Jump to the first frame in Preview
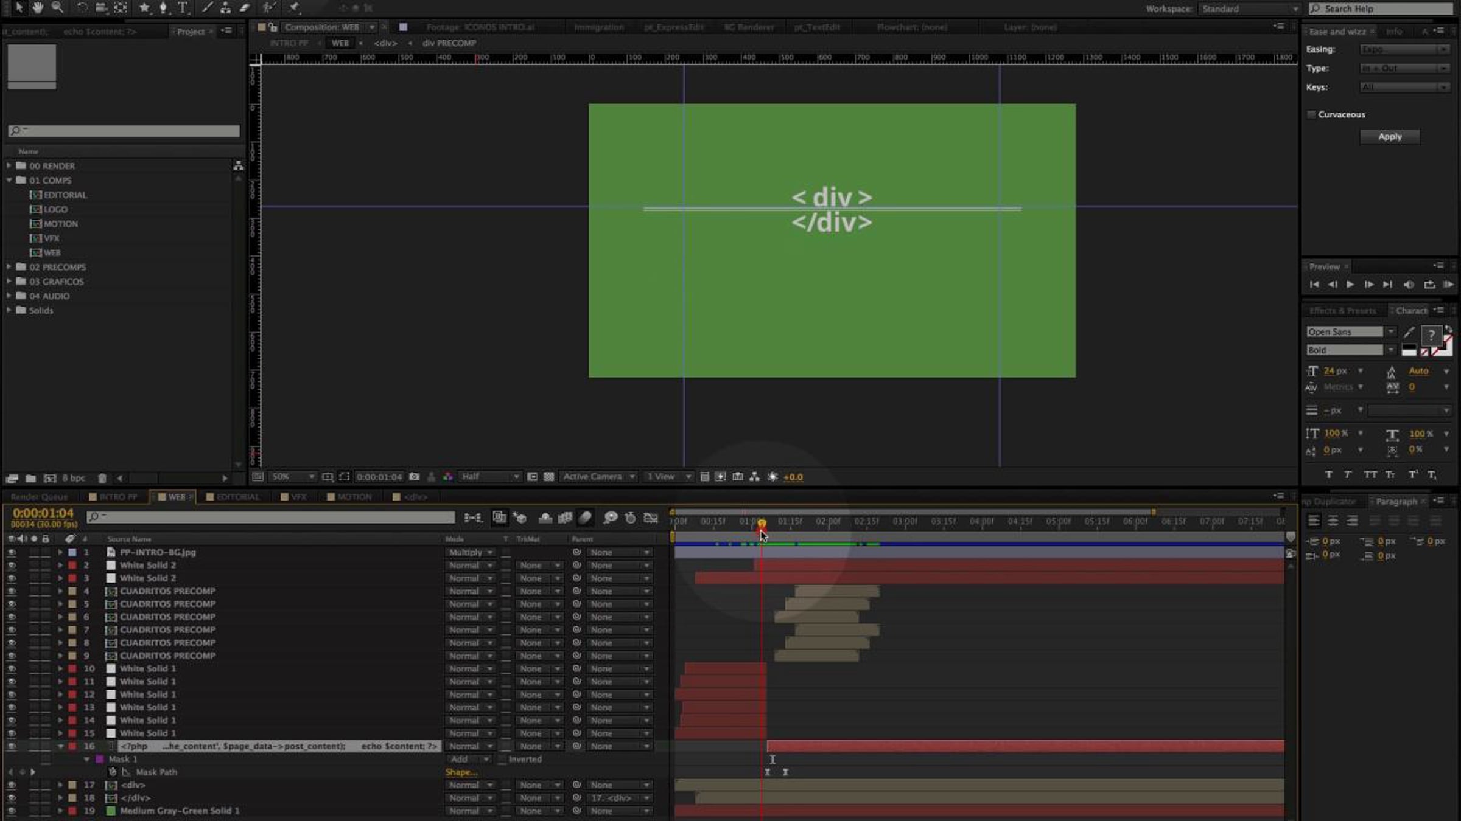The height and width of the screenshot is (821, 1461). point(1314,285)
